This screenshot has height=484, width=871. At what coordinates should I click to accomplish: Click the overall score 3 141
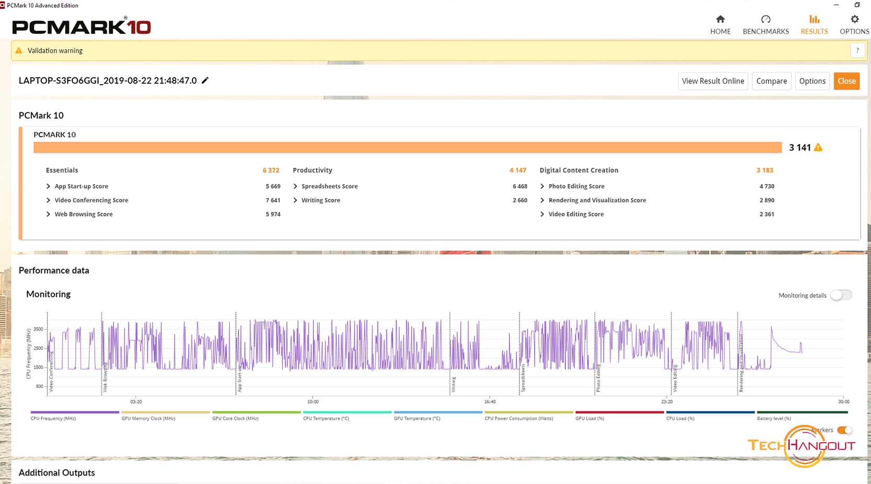click(800, 147)
